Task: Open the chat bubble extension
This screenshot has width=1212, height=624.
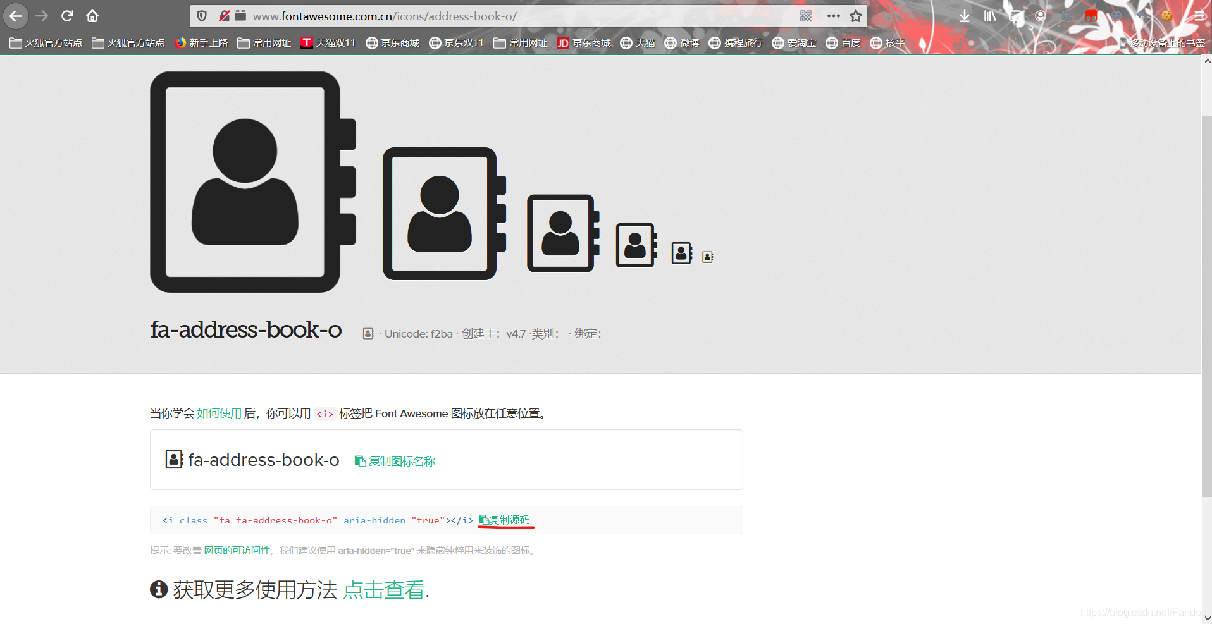Action: (x=1116, y=16)
